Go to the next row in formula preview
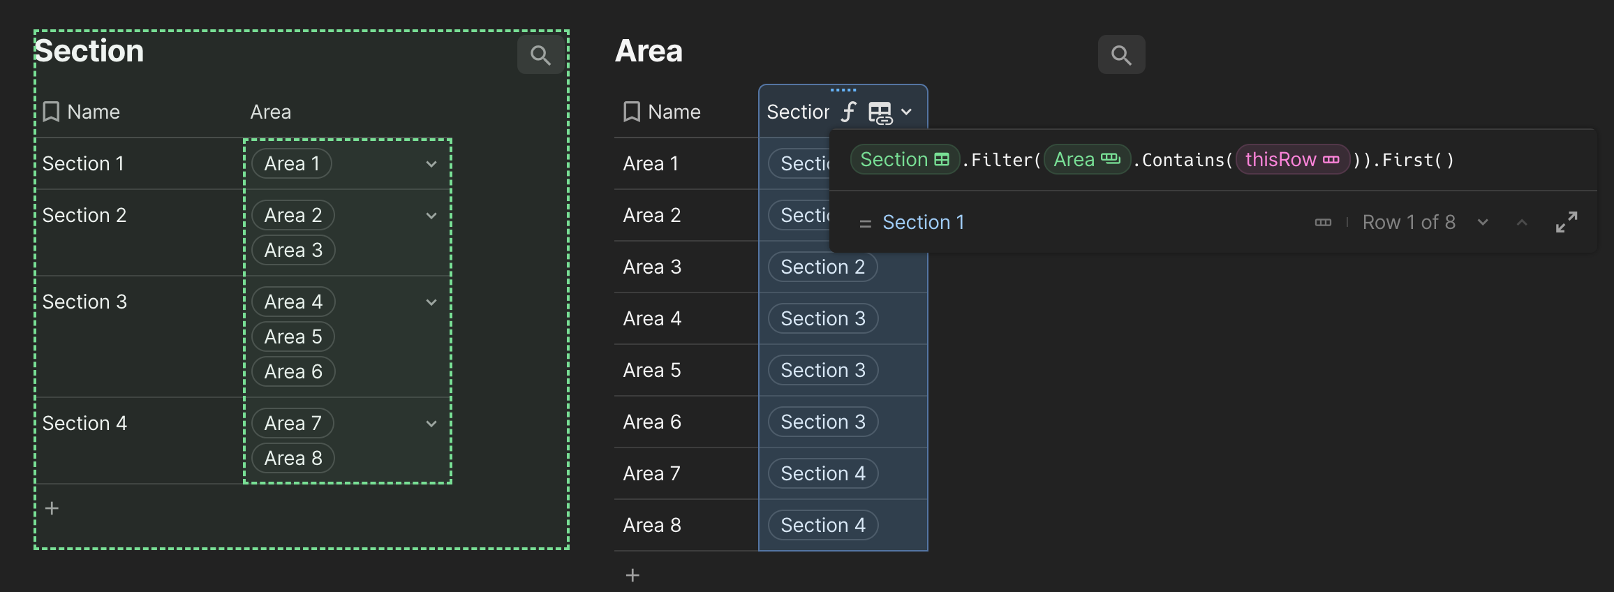Viewport: 1614px width, 592px height. click(x=1483, y=222)
